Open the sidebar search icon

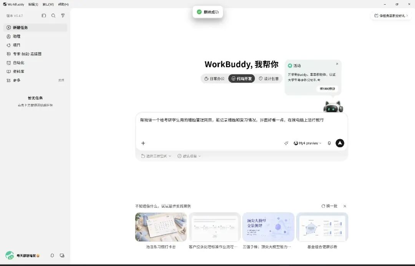pos(53,16)
